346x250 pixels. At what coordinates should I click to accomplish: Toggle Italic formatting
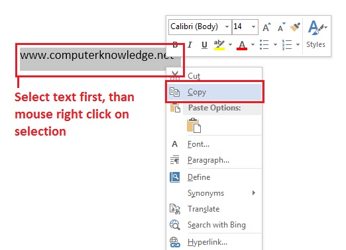[190, 45]
